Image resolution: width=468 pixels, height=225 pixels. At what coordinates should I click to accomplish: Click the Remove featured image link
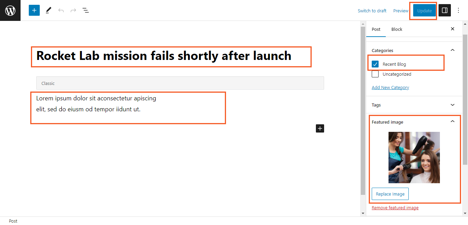pyautogui.click(x=395, y=208)
